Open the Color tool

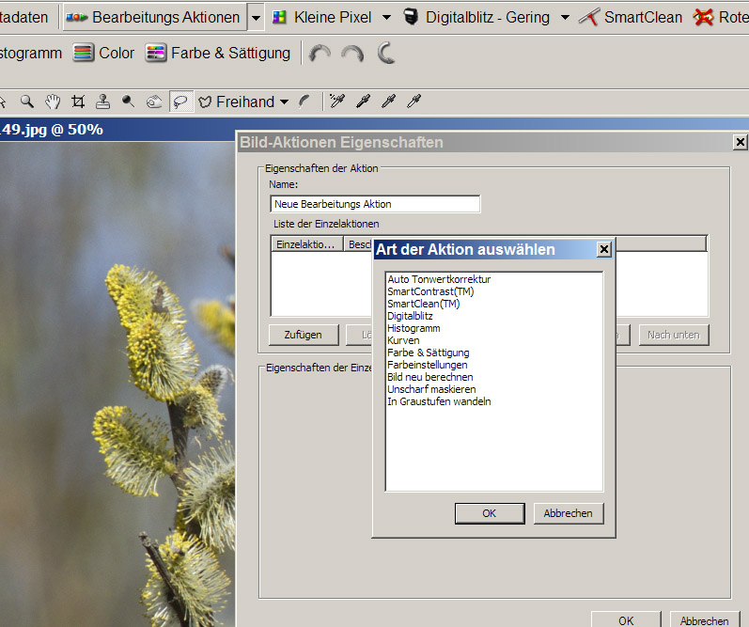click(x=103, y=53)
